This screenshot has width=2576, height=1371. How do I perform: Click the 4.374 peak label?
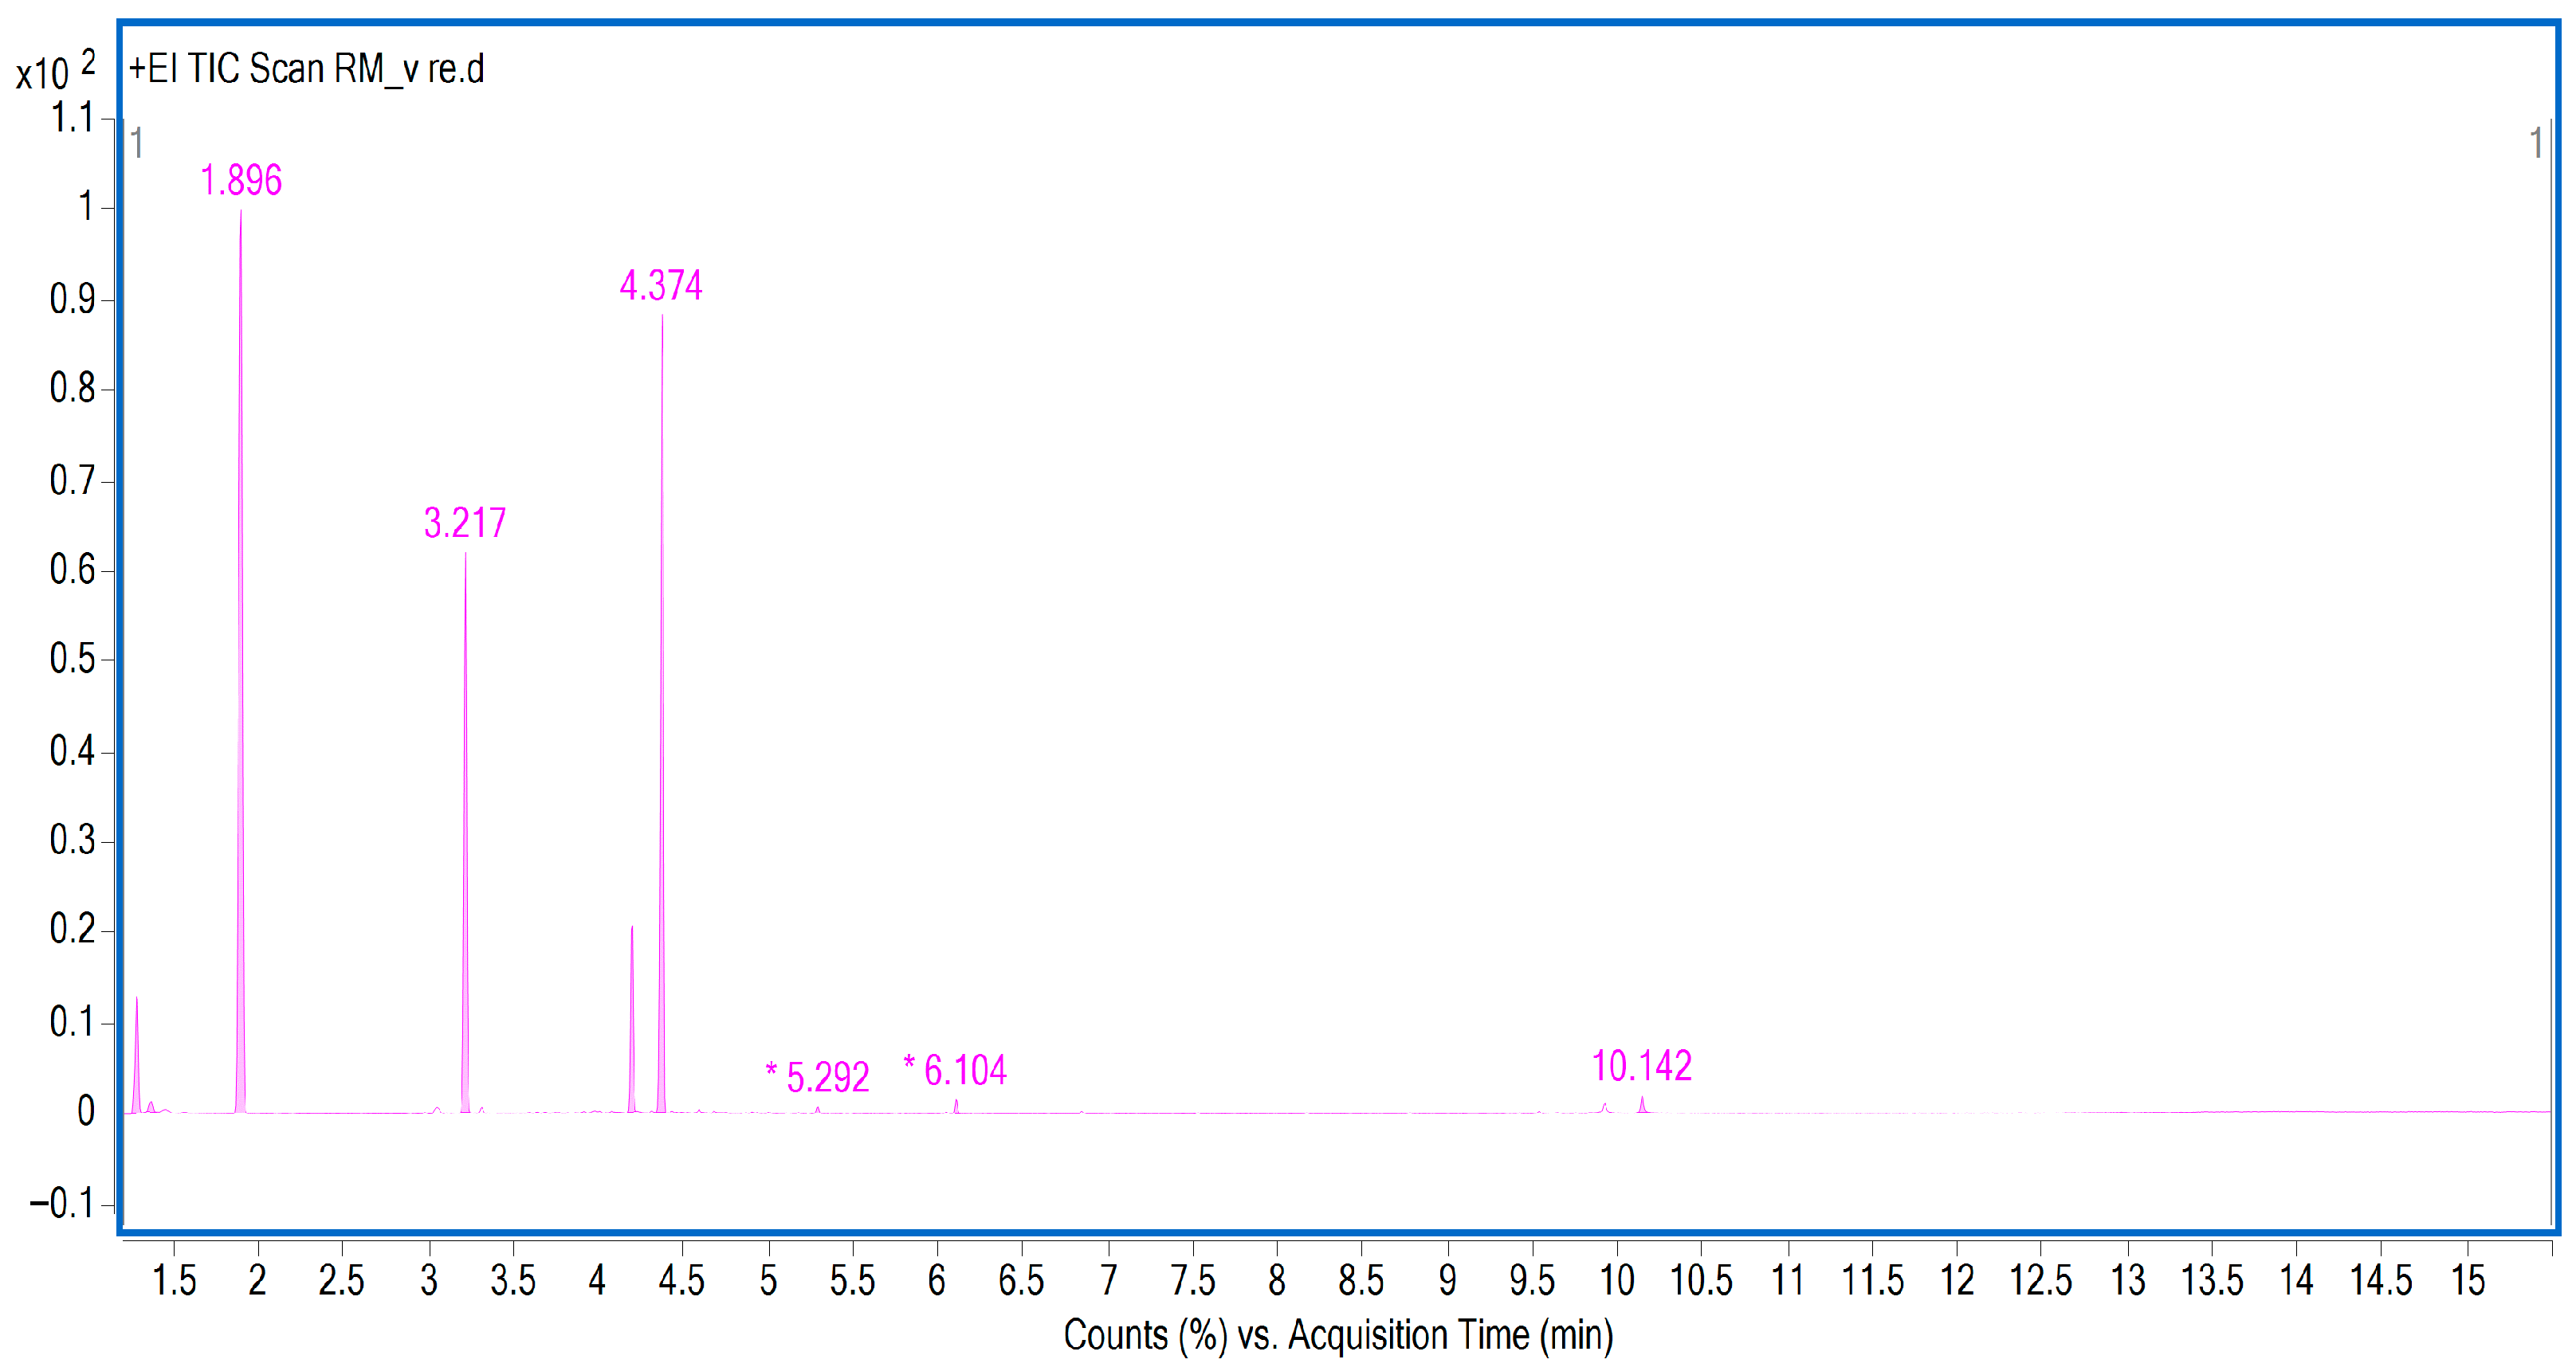coord(661,286)
